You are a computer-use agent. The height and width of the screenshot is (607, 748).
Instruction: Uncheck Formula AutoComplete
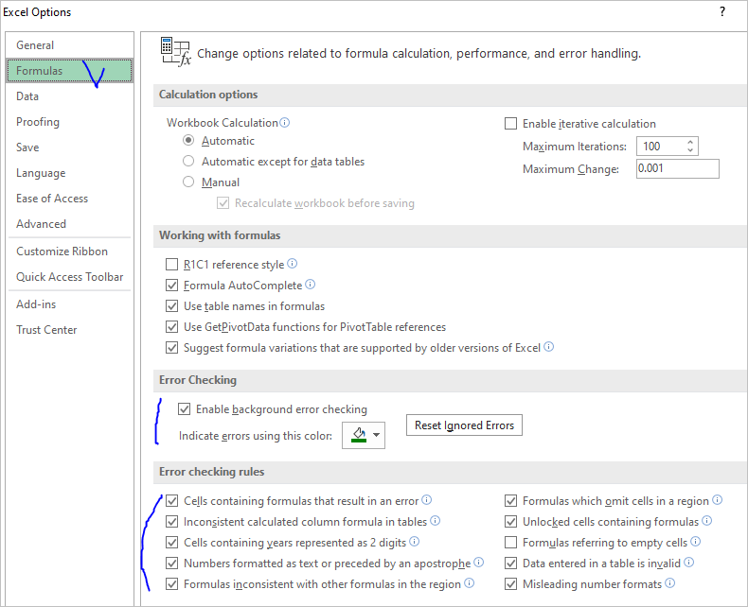point(171,286)
